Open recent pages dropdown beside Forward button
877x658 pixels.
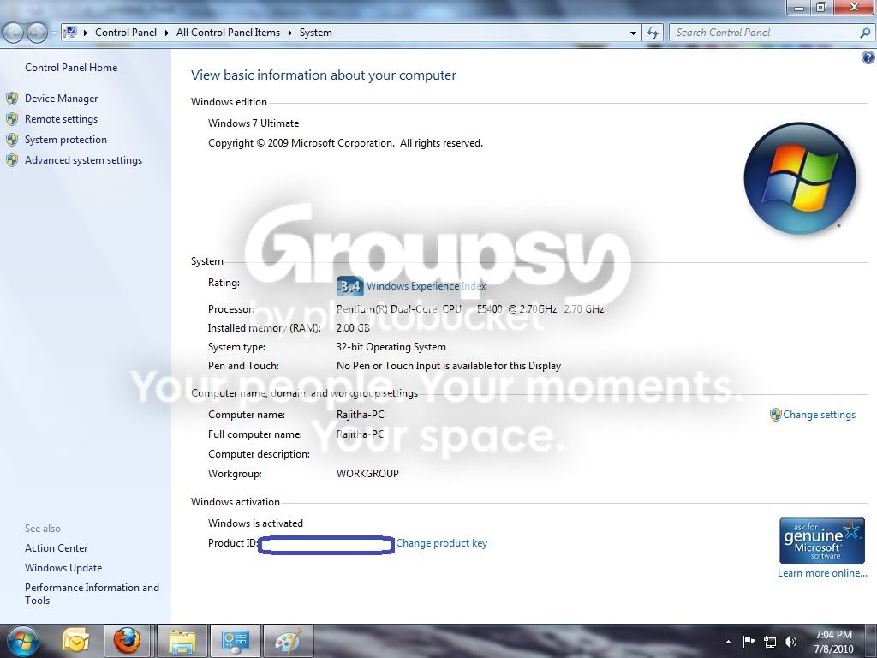(x=54, y=33)
